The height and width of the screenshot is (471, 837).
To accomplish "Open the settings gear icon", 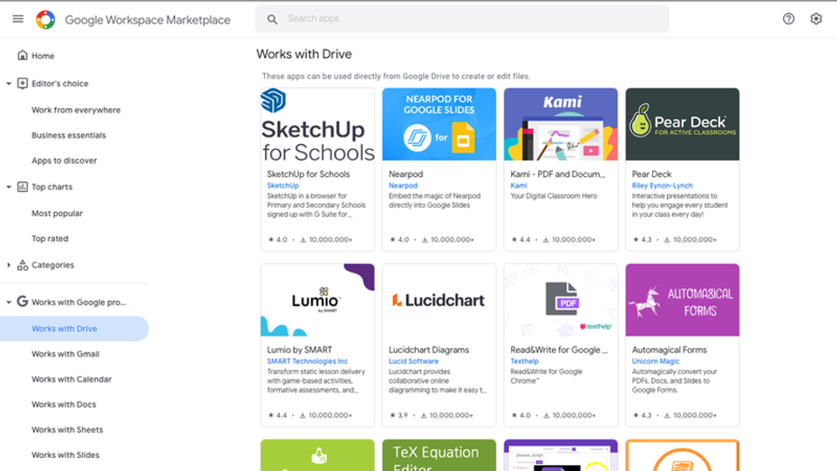I will [816, 19].
